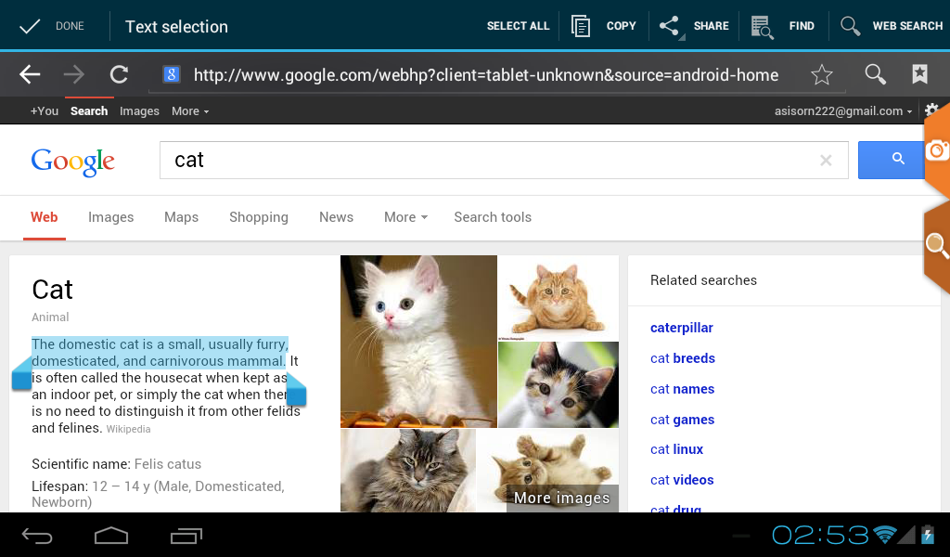Expand More in the black Google bar
The image size is (950, 557).
point(190,110)
